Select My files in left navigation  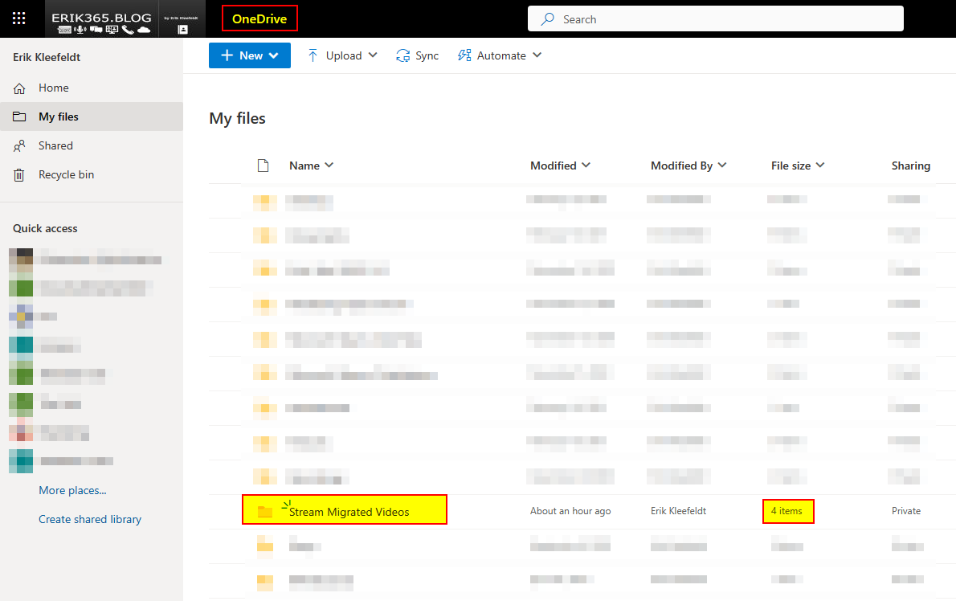(x=59, y=117)
